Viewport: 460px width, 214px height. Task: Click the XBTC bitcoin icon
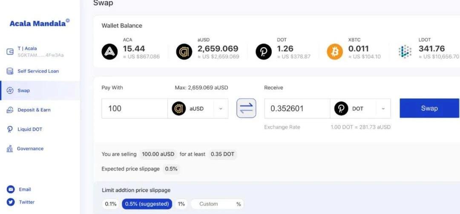pyautogui.click(x=335, y=52)
